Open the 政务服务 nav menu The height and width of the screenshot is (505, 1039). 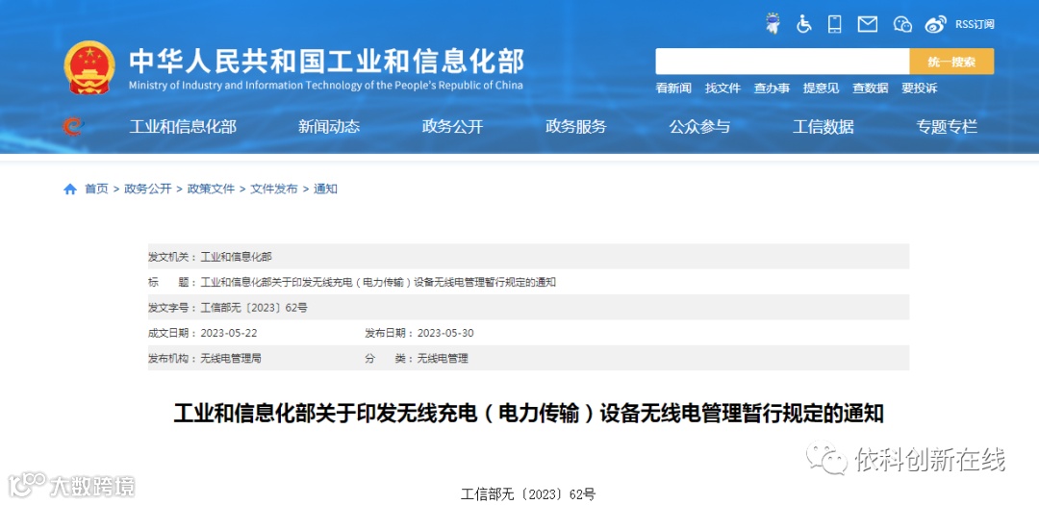pyautogui.click(x=576, y=127)
